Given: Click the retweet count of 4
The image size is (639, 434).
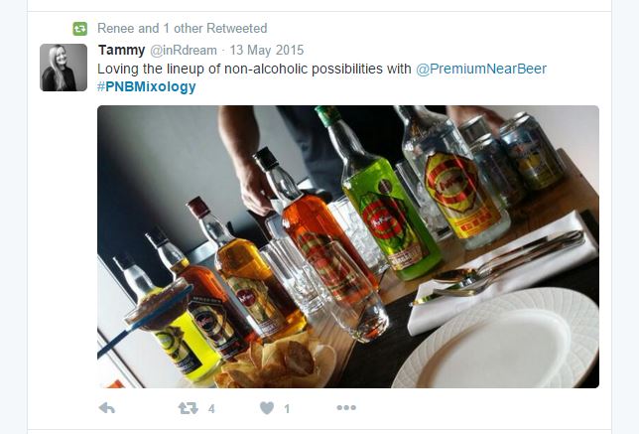Looking at the screenshot, I should pos(211,409).
